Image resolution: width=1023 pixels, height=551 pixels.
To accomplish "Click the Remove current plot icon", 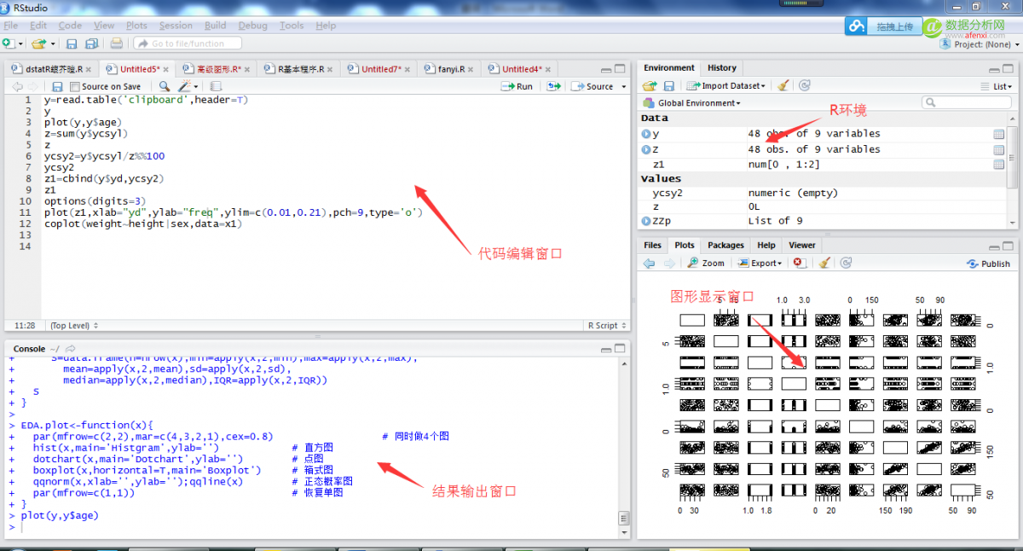I will (x=800, y=263).
